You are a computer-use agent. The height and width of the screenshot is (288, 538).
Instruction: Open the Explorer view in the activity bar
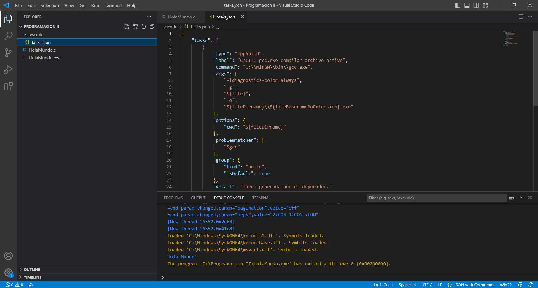pyautogui.click(x=8, y=19)
